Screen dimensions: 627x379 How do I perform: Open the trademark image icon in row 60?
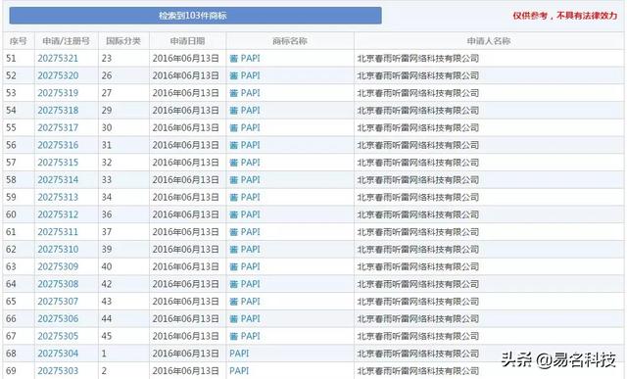pos(234,214)
